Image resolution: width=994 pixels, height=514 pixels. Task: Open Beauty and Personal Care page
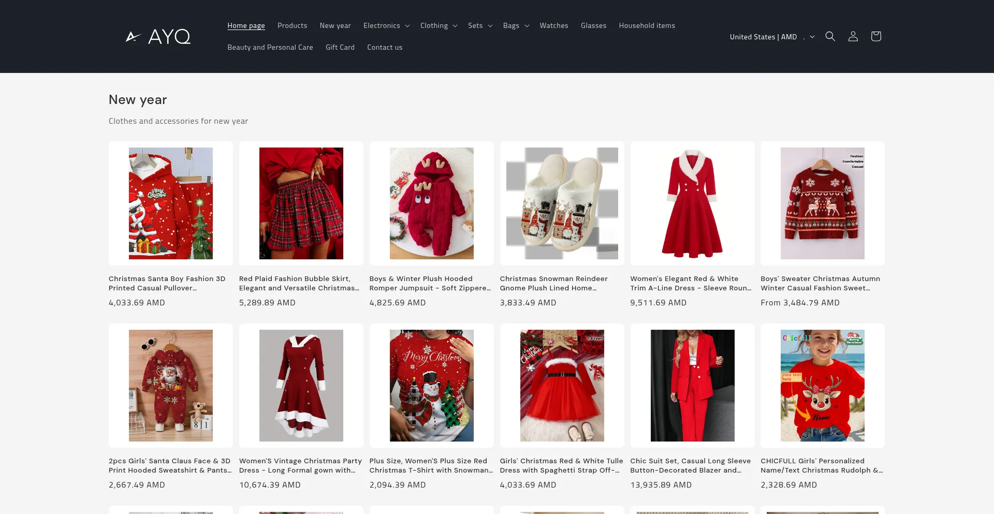pyautogui.click(x=270, y=48)
